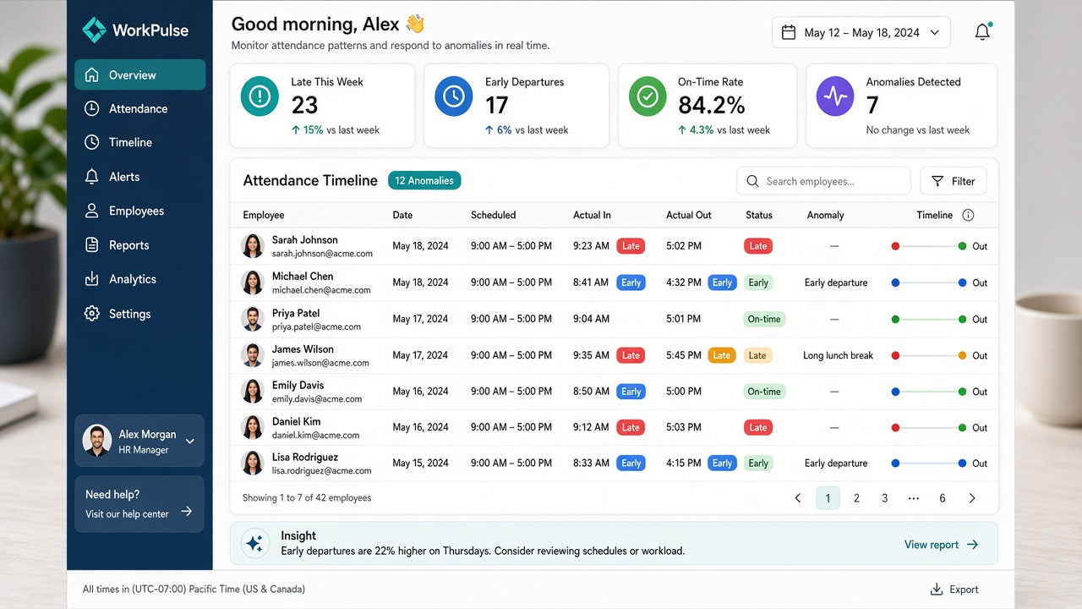1082x609 pixels.
Task: Click the WorkPulse logo icon
Action: (94, 30)
